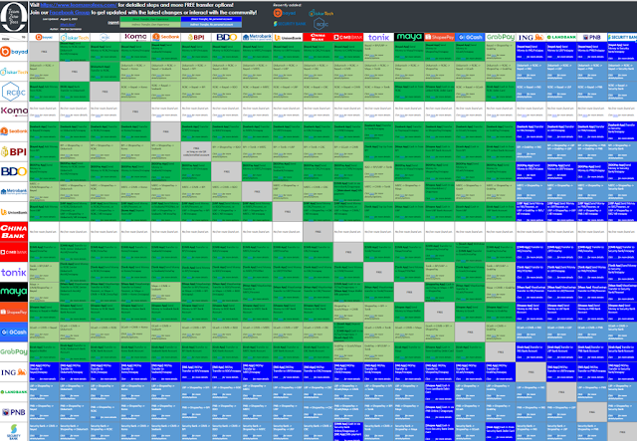Screen dimensions: 637x441
Task: Click the Security Bank row header logo
Action: click(x=14, y=432)
